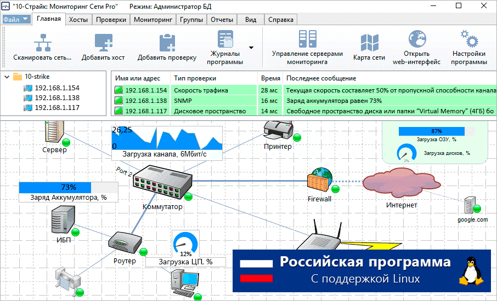Open program settings gears icon
The image size is (497, 301).
(469, 40)
